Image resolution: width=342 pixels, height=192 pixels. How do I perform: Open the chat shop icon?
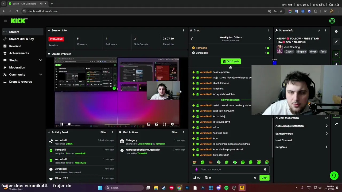[206, 178]
